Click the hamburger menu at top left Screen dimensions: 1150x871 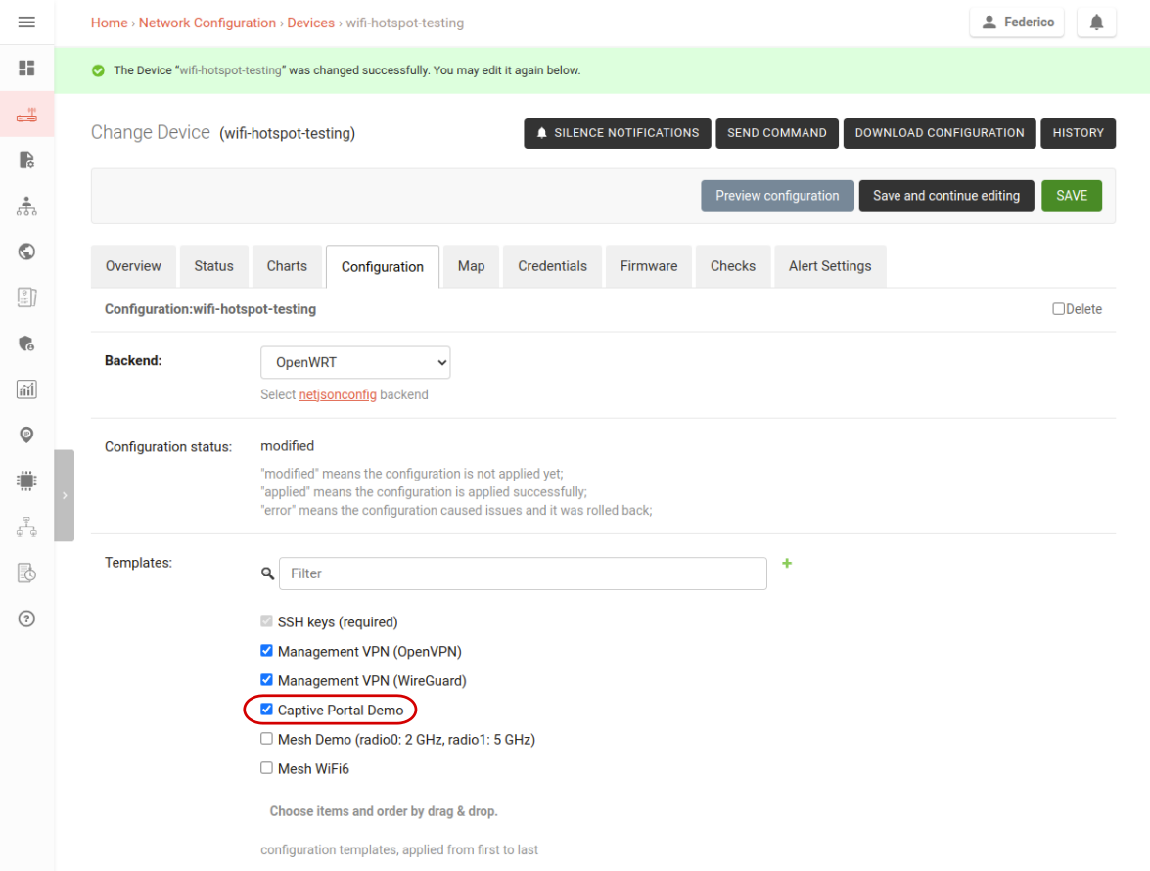pyautogui.click(x=26, y=23)
